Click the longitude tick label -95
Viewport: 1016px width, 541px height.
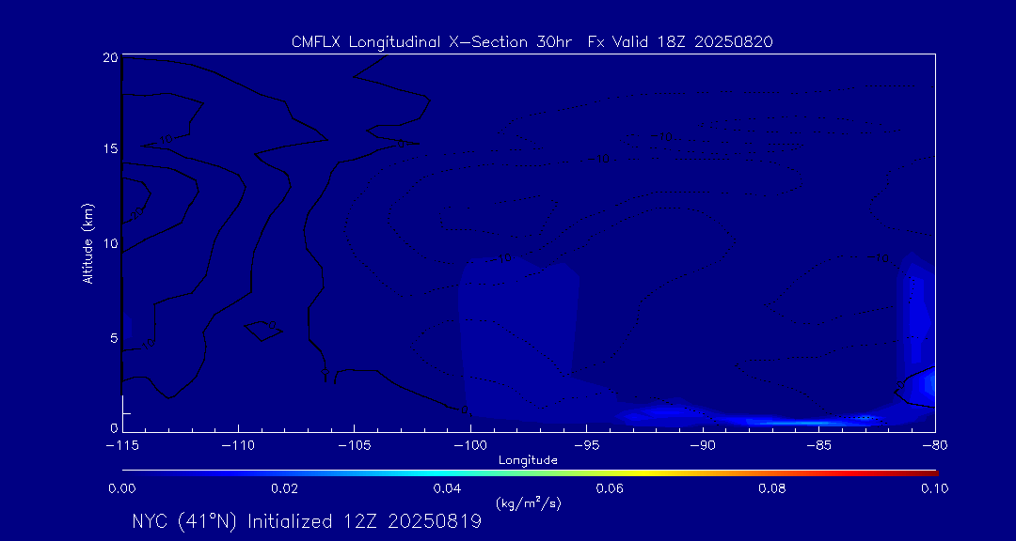[x=586, y=446]
